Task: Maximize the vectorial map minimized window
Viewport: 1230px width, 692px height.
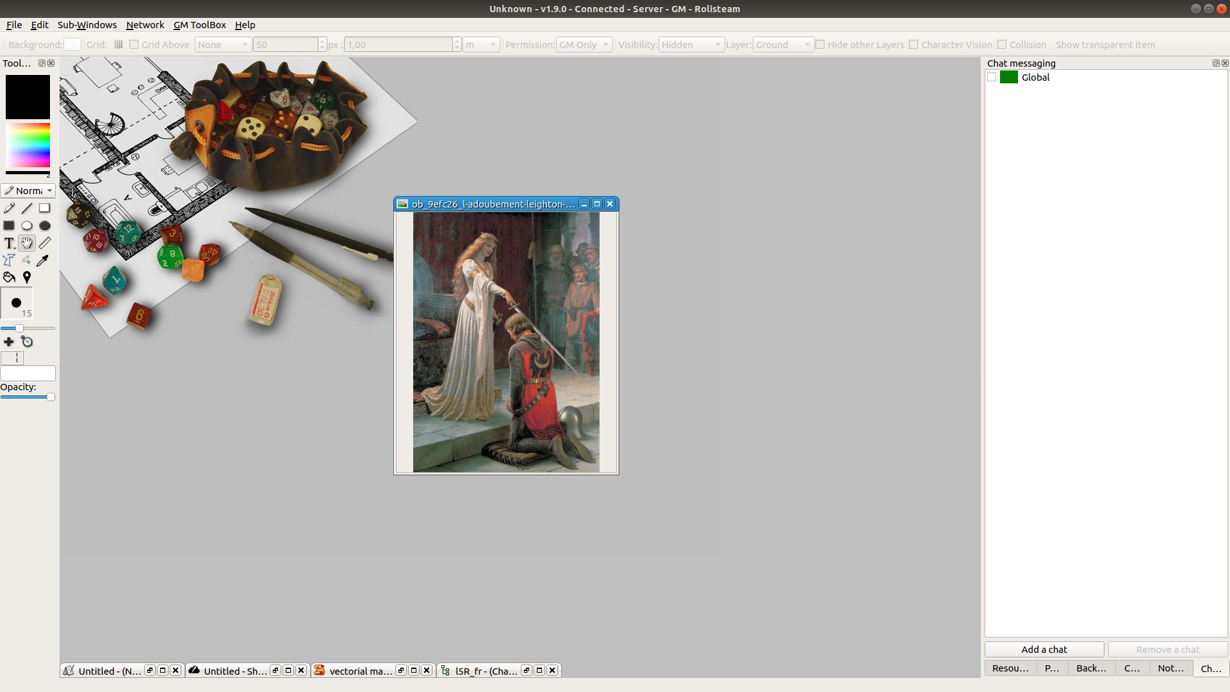Action: click(414, 670)
